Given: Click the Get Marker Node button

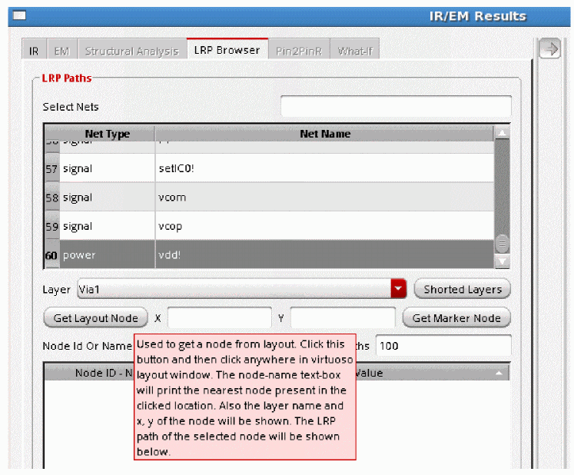Looking at the screenshot, I should coord(456,318).
